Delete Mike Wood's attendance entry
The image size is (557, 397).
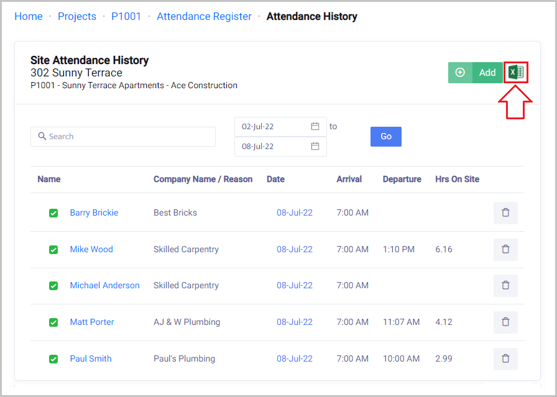[505, 249]
